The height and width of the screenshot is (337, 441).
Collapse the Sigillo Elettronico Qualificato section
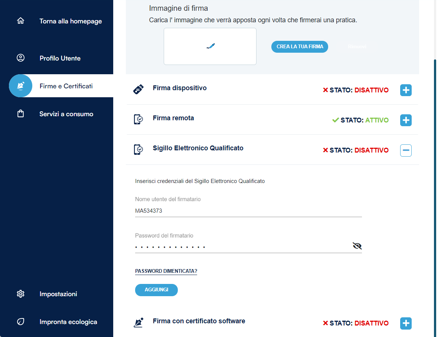click(406, 150)
